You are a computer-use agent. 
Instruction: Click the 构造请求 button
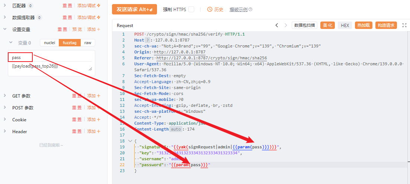click(386, 25)
